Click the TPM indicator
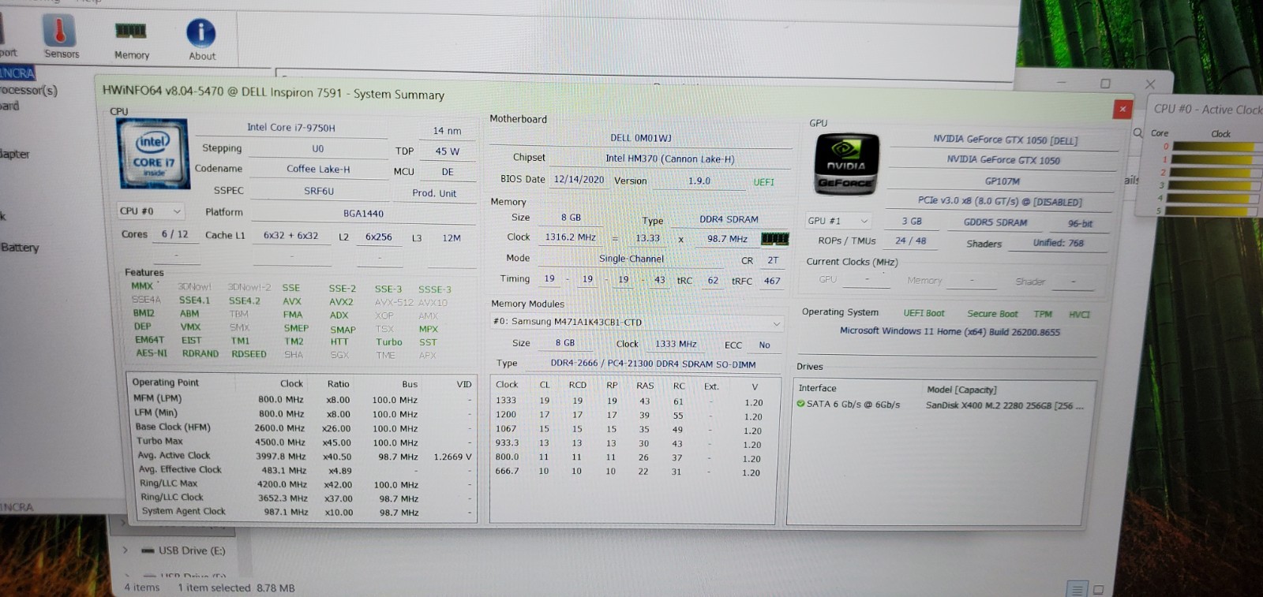This screenshot has width=1263, height=597. coord(1043,314)
